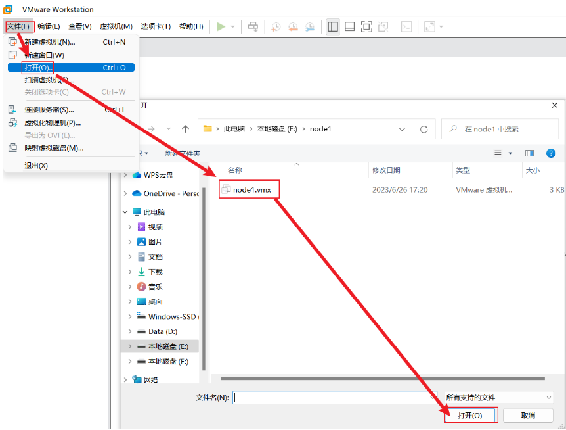Sort by the 名称 column header
The height and width of the screenshot is (430, 566).
(235, 170)
